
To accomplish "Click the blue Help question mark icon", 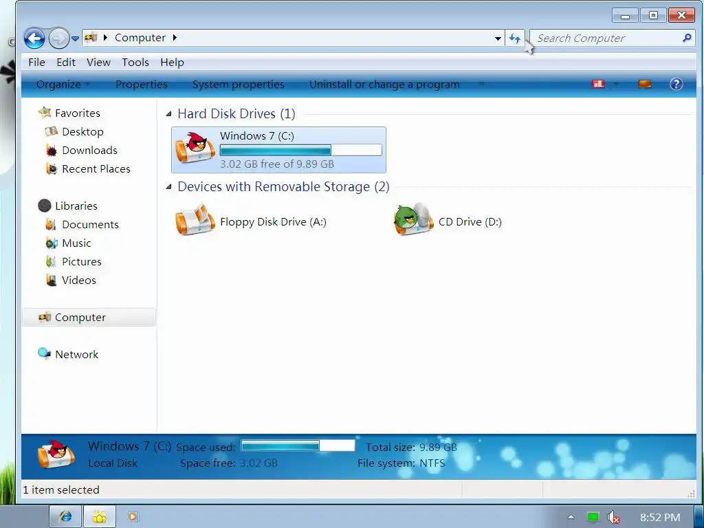I will (676, 84).
